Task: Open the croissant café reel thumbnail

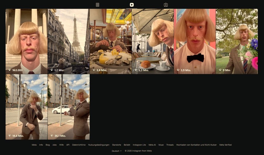Action: (x=153, y=41)
